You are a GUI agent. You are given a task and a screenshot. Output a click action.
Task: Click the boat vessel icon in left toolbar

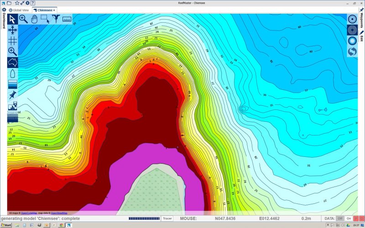pyautogui.click(x=12, y=73)
